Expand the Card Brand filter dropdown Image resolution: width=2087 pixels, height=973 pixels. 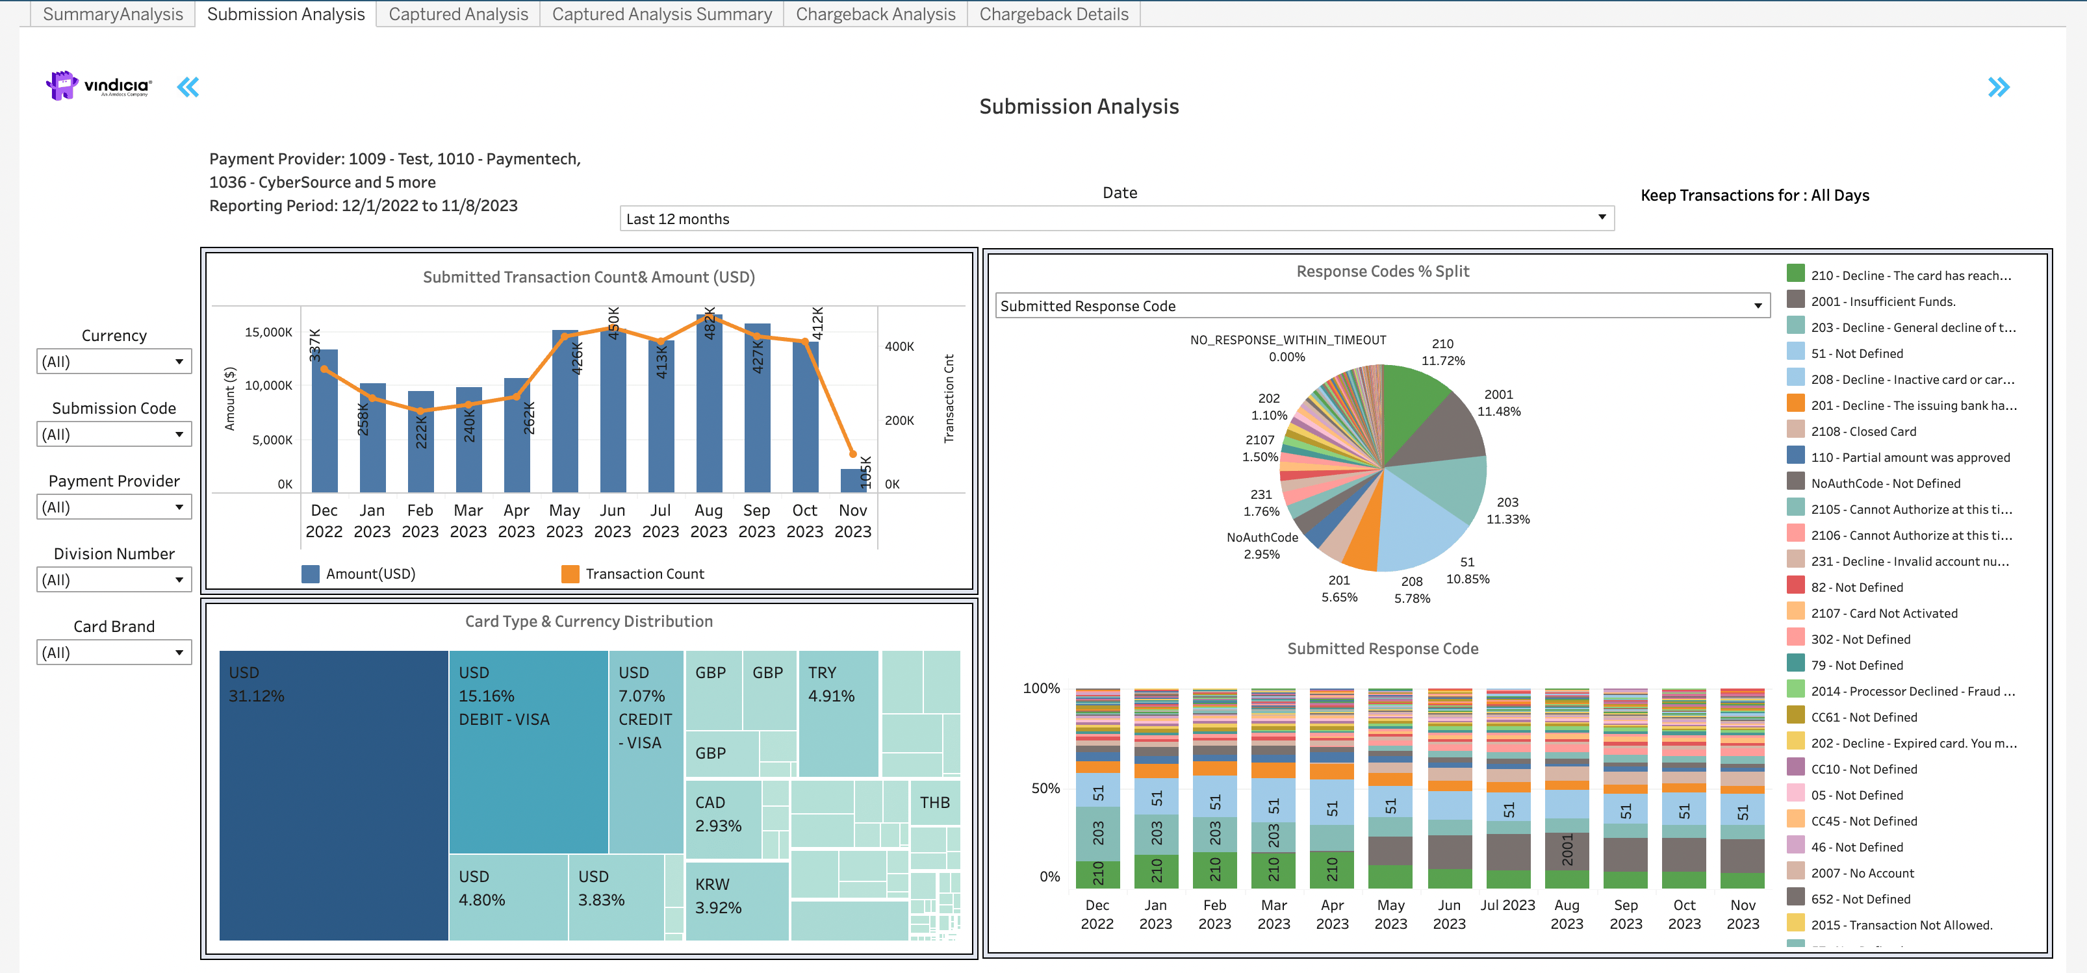pyautogui.click(x=114, y=652)
